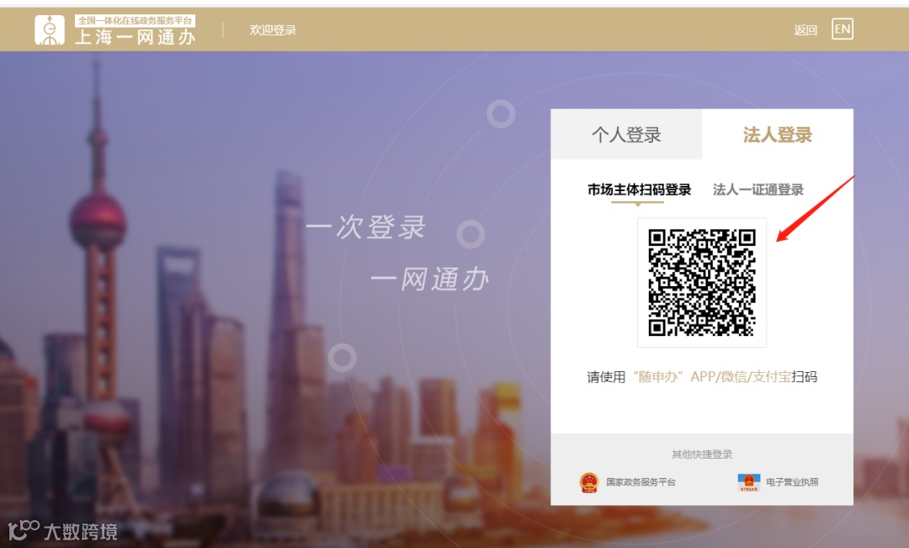
Task: Select the 个人登录 tab
Action: tap(626, 135)
